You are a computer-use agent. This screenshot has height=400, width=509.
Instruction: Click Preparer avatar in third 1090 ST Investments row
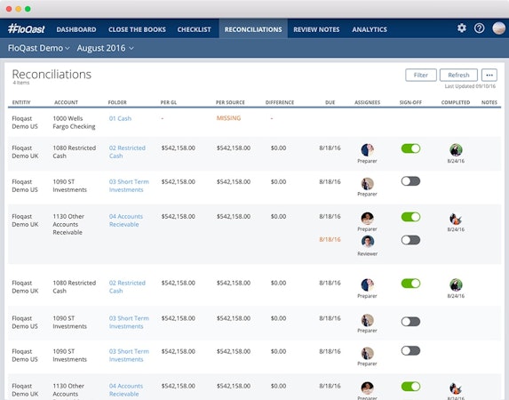pos(367,354)
